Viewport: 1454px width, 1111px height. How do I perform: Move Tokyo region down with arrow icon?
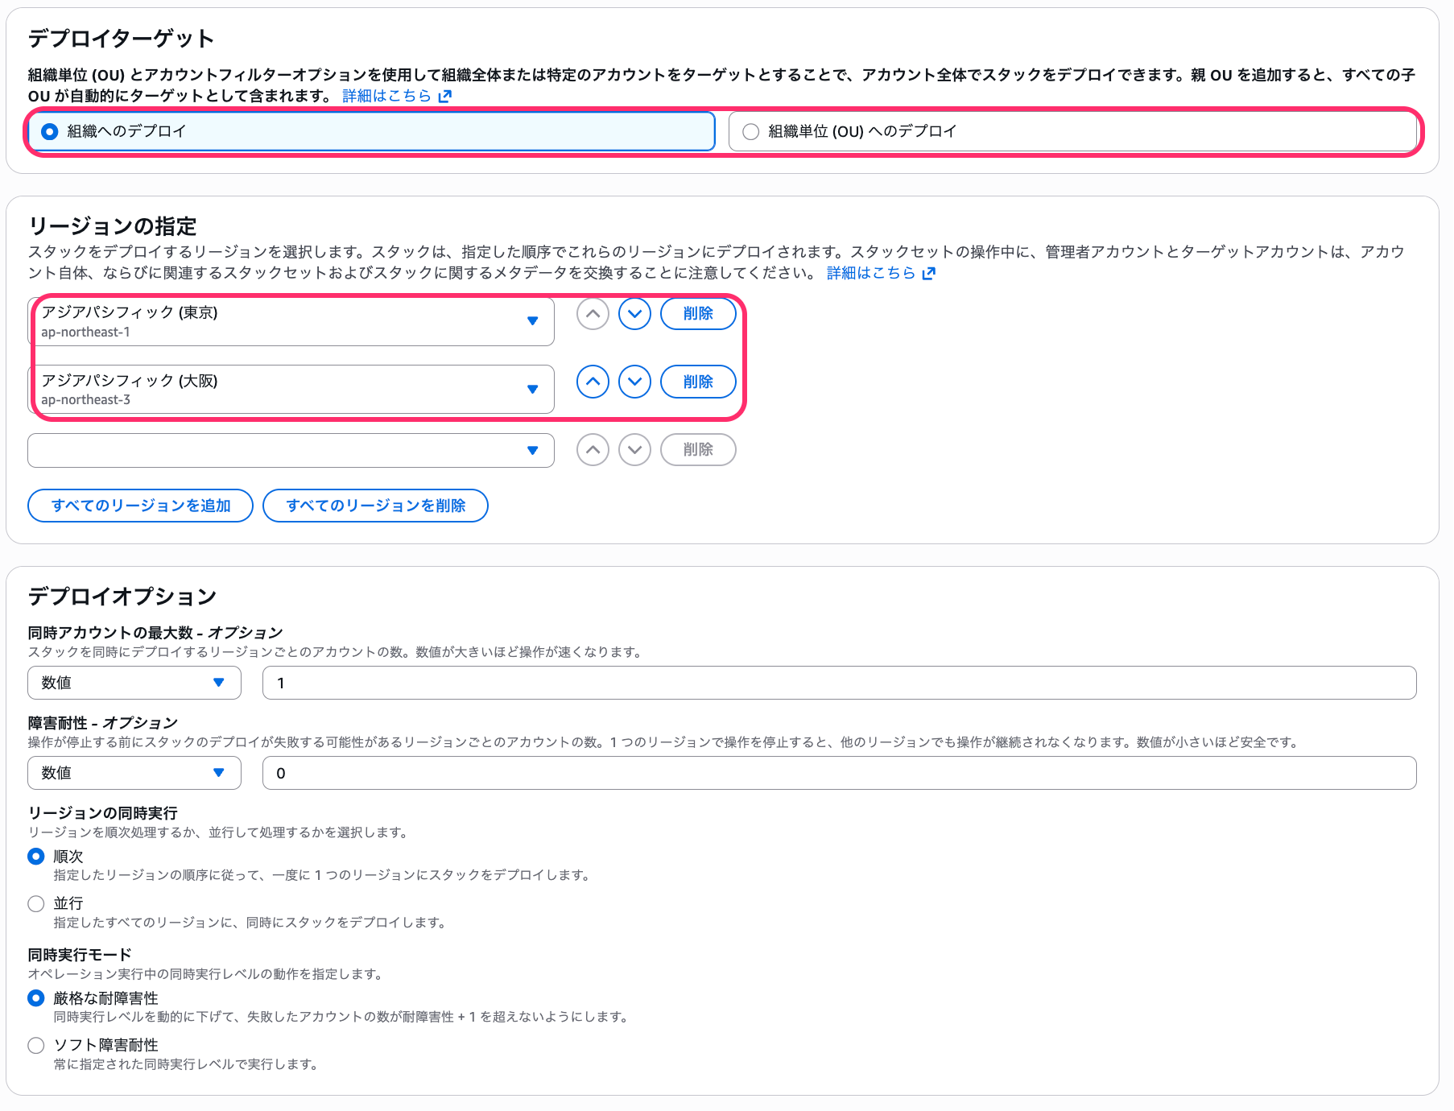click(x=634, y=314)
